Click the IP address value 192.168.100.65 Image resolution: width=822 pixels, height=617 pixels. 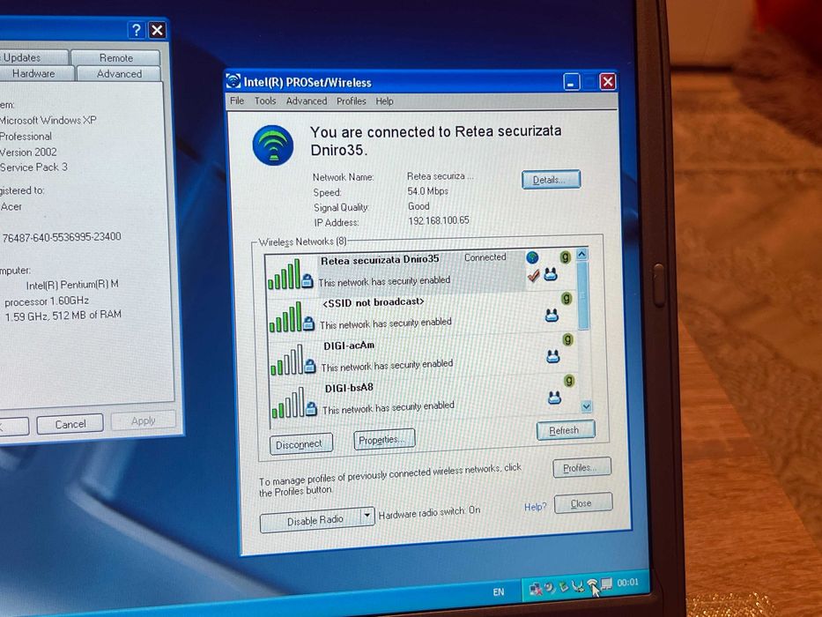pyautogui.click(x=439, y=220)
